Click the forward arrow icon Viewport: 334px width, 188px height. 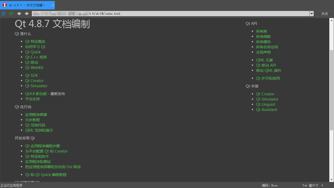(x=27, y=14)
